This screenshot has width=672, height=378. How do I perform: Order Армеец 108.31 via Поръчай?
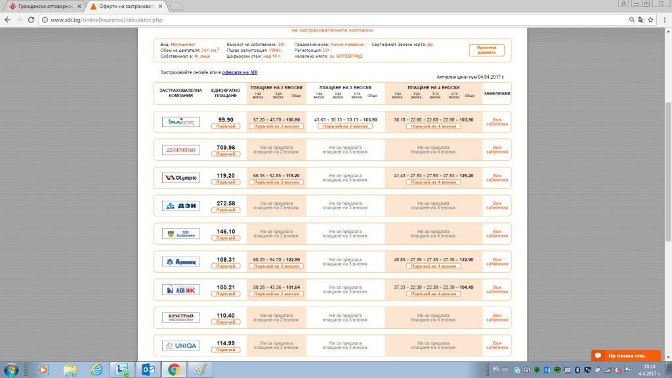pos(226,266)
